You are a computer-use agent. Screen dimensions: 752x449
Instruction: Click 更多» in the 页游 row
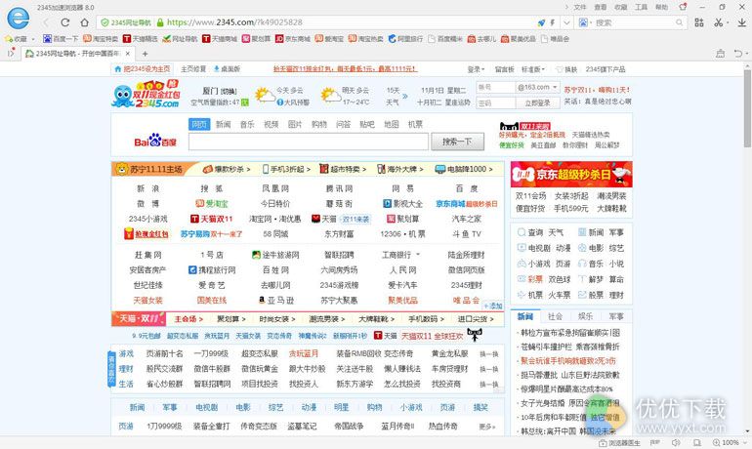point(487,427)
